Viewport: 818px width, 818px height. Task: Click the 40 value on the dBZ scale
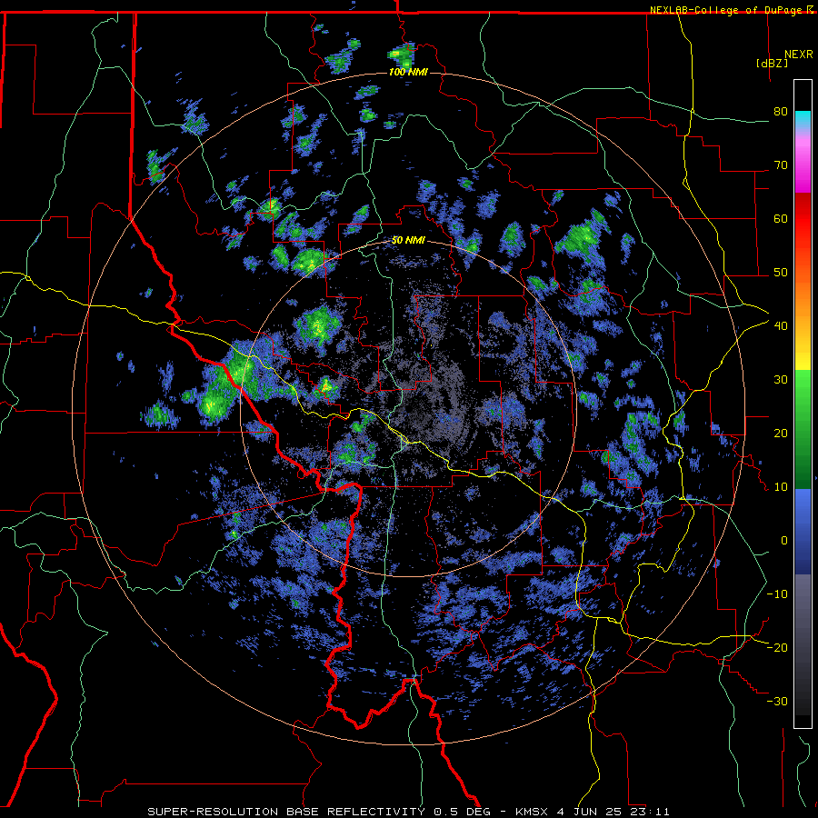coord(781,326)
